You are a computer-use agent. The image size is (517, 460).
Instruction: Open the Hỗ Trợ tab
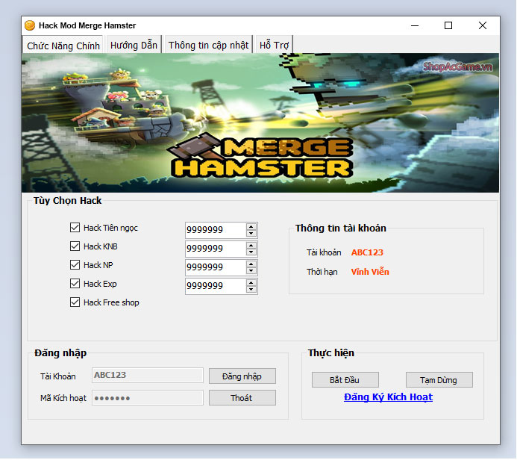274,45
